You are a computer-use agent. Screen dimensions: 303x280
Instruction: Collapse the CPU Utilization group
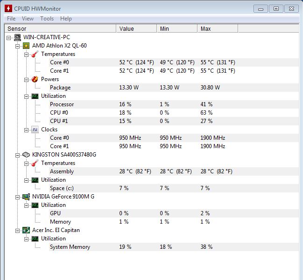27,96
